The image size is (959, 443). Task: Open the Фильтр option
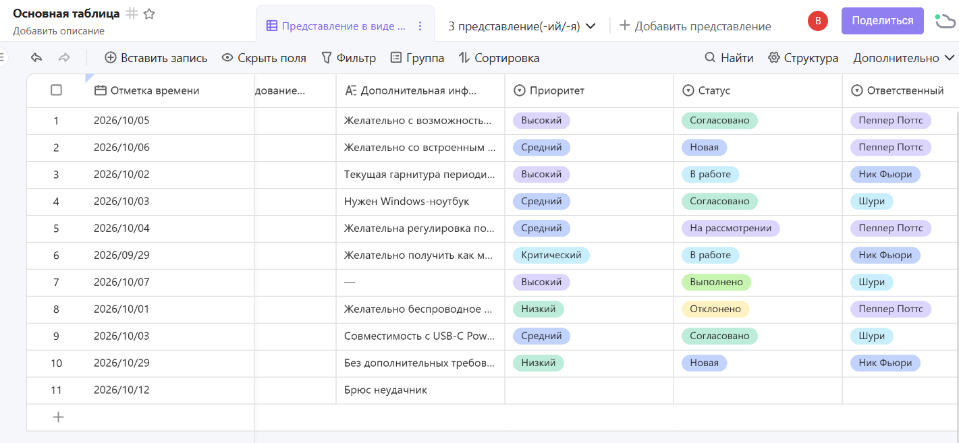click(x=348, y=58)
